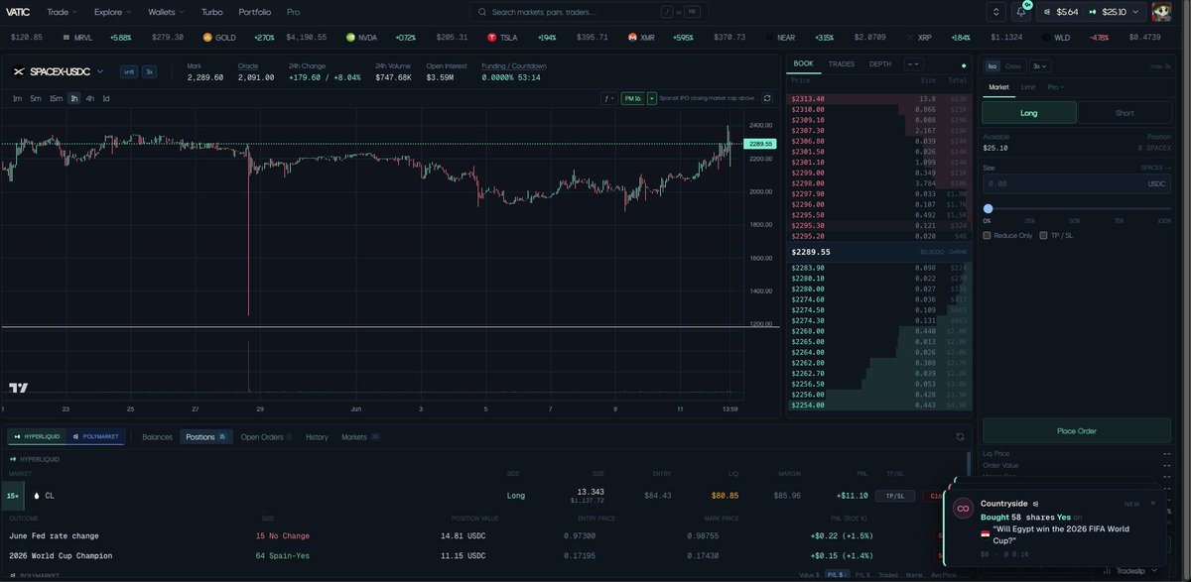Click the Pro mode link
The image size is (1191, 582).
(293, 12)
